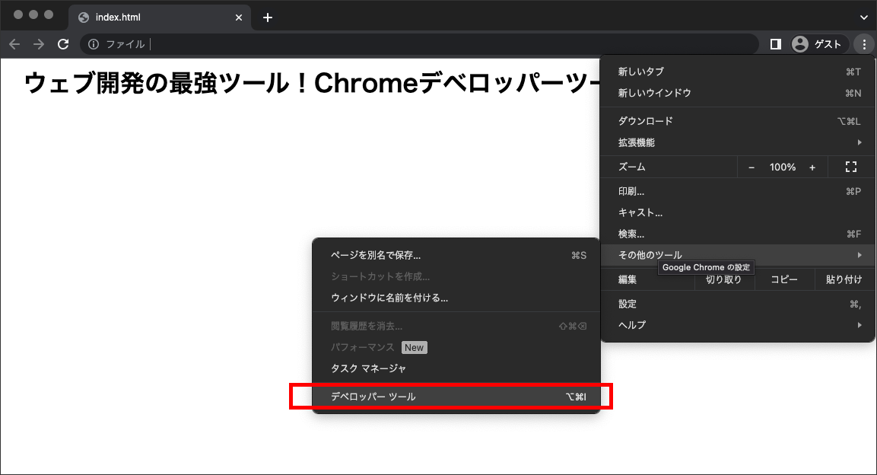Select the index.html tab
Screen dimensions: 877x475
[x=160, y=18]
